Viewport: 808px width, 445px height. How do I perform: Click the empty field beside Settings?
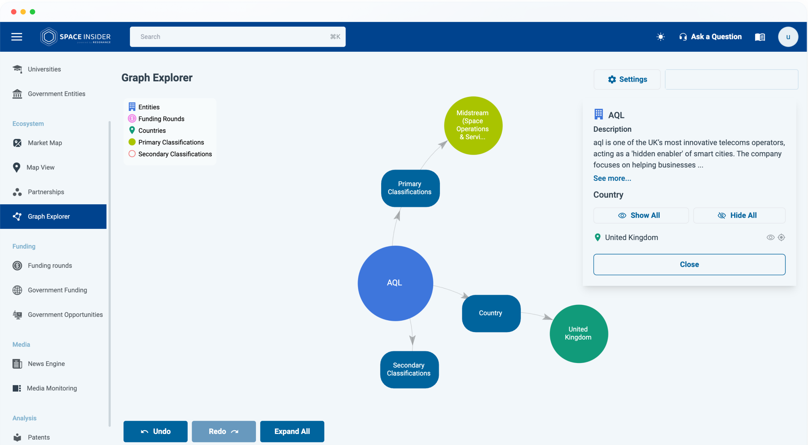point(731,79)
